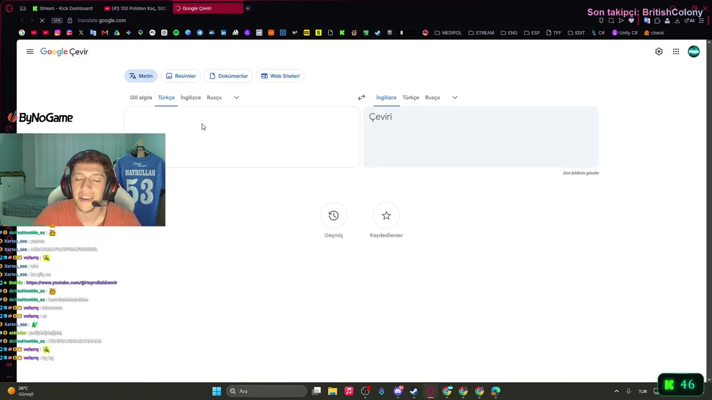Open the Steam bookmark in bookmarks bar
This screenshot has height=400, width=712.
378,33
